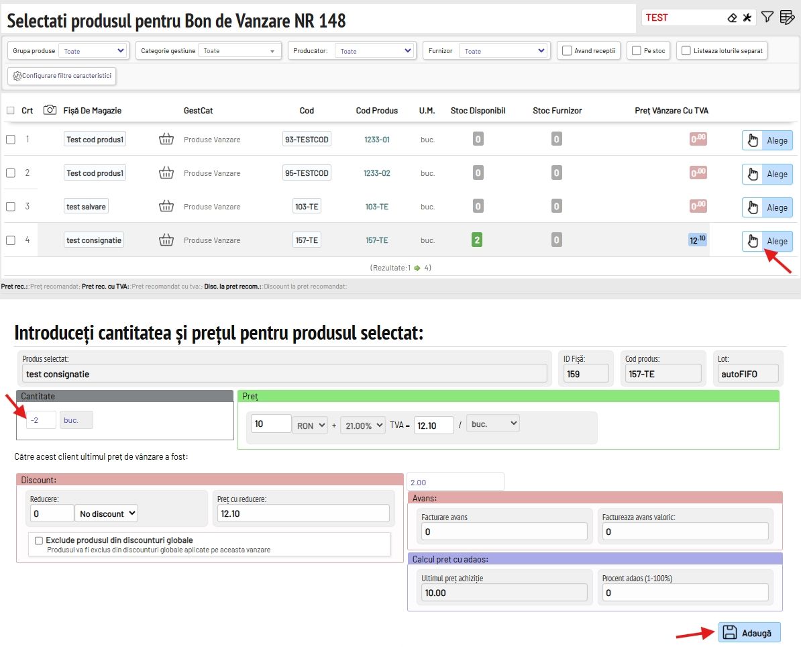
Task: Click the Cantitate input field
Action: click(41, 420)
